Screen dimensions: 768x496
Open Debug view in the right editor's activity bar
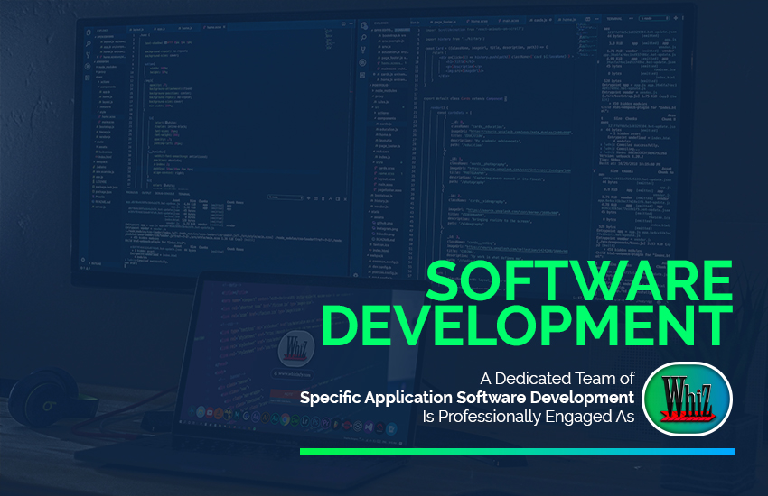(x=362, y=62)
